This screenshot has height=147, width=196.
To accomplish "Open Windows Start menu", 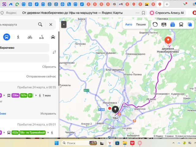I will (56, 143).
